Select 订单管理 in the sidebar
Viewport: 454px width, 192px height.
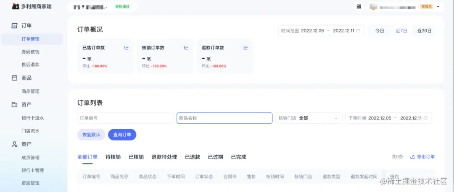tap(32, 39)
